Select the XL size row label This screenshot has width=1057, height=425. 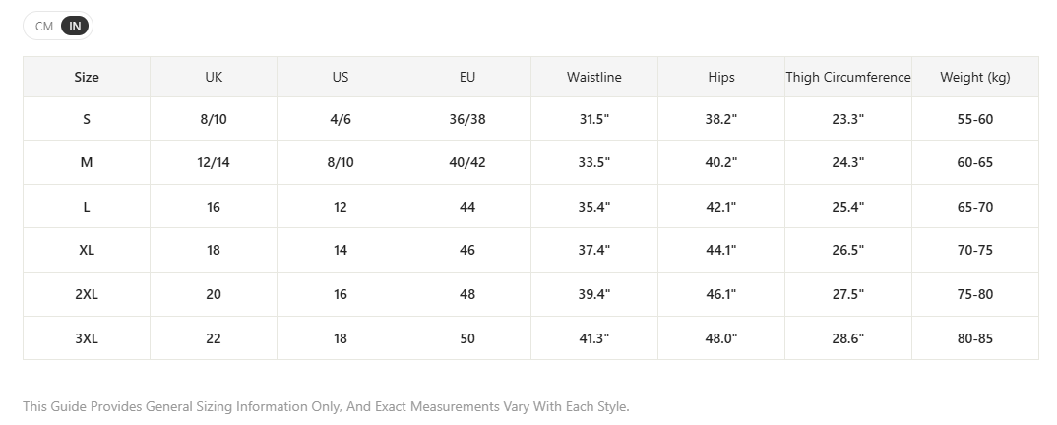pos(87,251)
